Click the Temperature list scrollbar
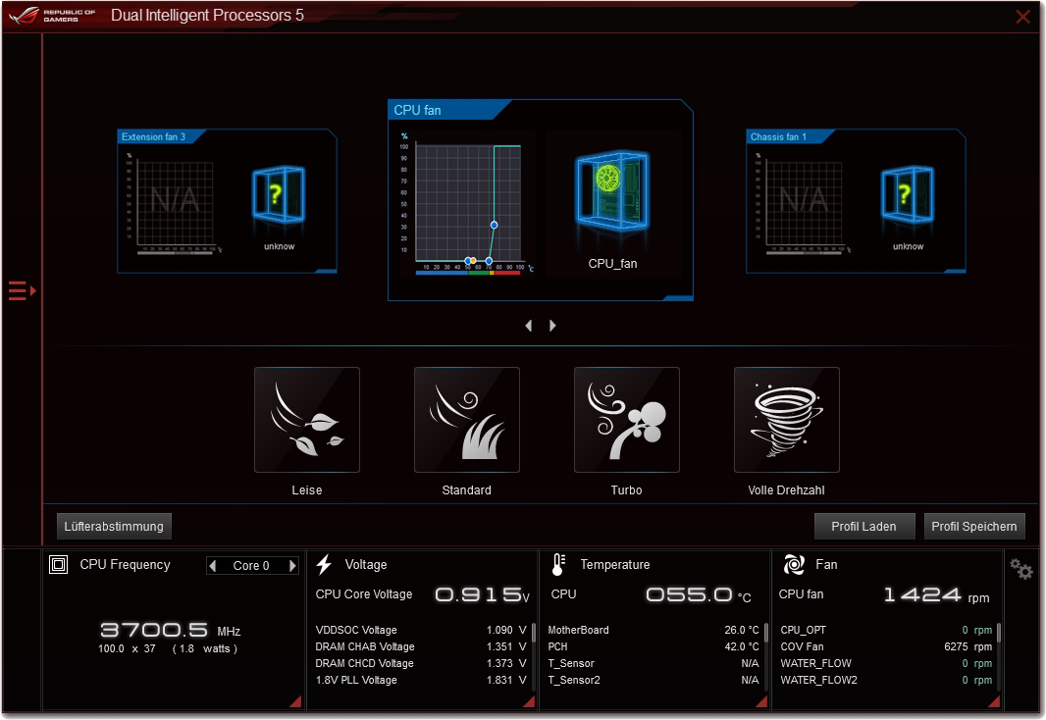This screenshot has width=1046, height=720. click(x=765, y=632)
